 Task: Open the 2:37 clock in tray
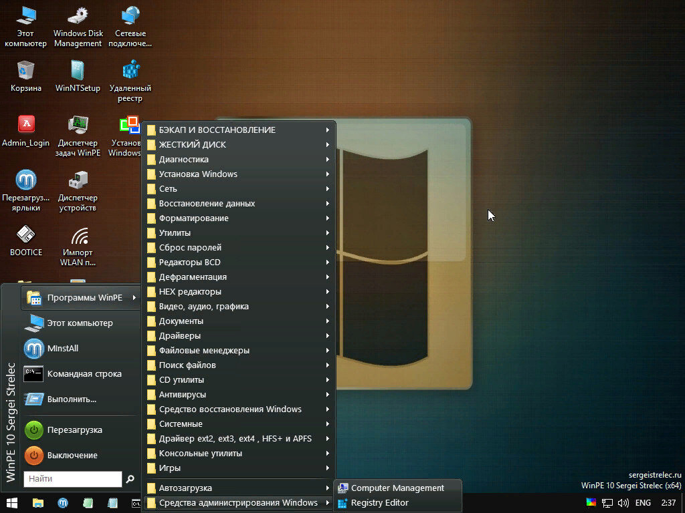[x=668, y=503]
